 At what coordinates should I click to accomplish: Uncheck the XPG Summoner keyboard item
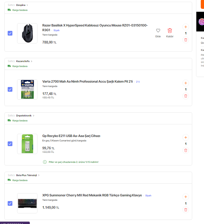pos(10,203)
